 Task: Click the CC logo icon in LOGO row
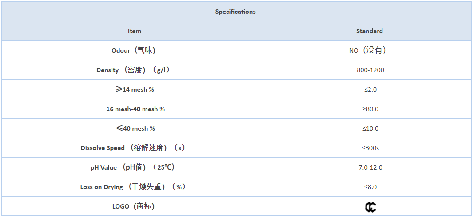click(370, 207)
